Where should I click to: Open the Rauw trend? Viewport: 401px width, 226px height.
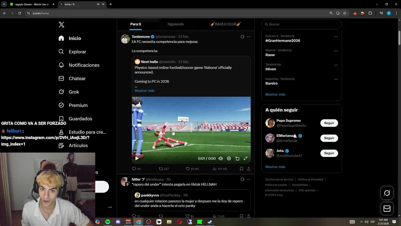coord(270,55)
